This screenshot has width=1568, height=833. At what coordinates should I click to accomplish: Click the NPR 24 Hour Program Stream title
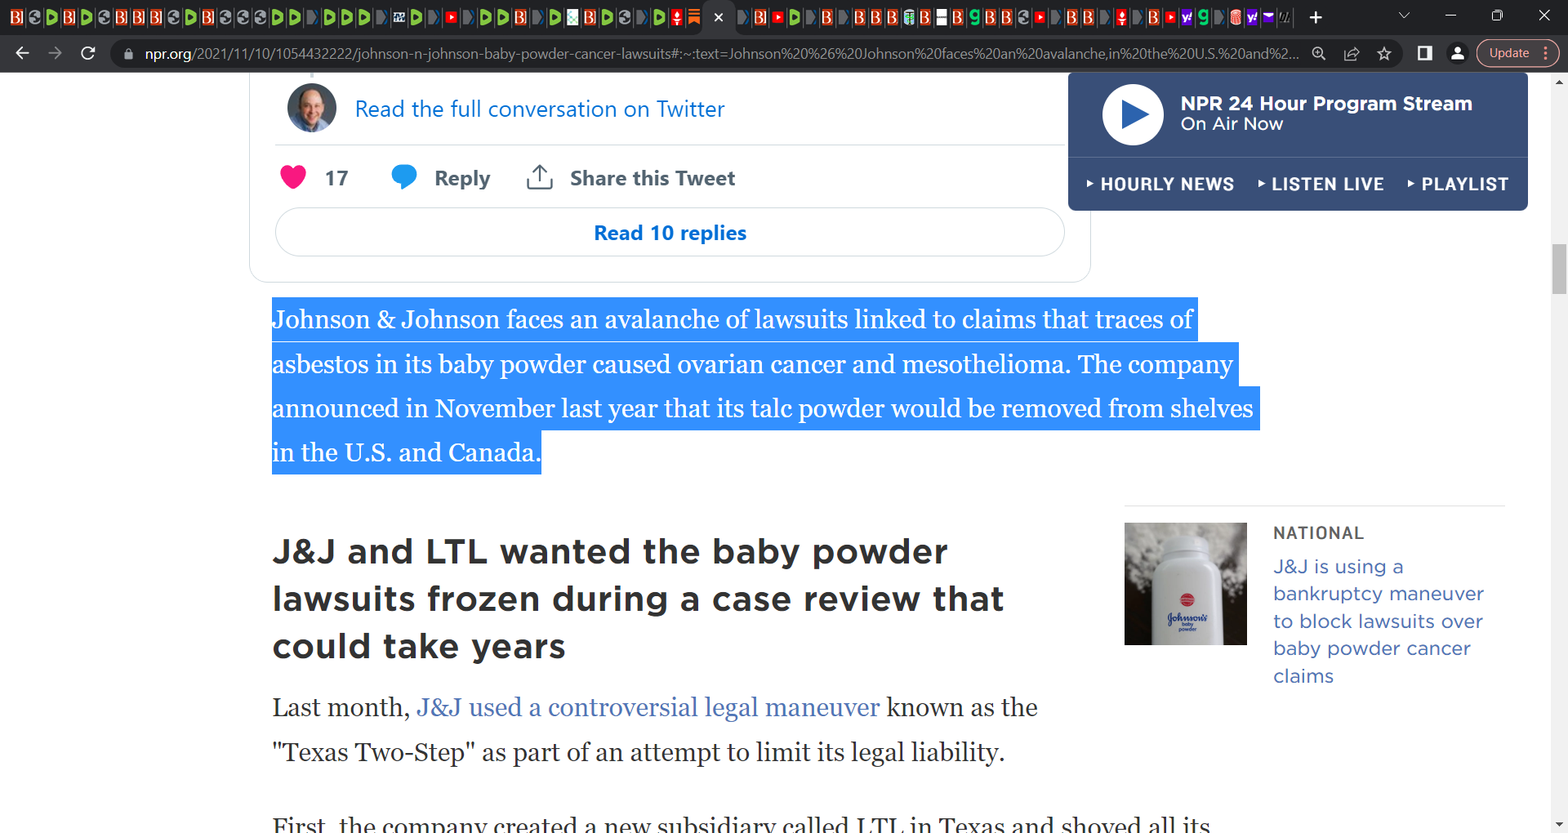pos(1326,104)
